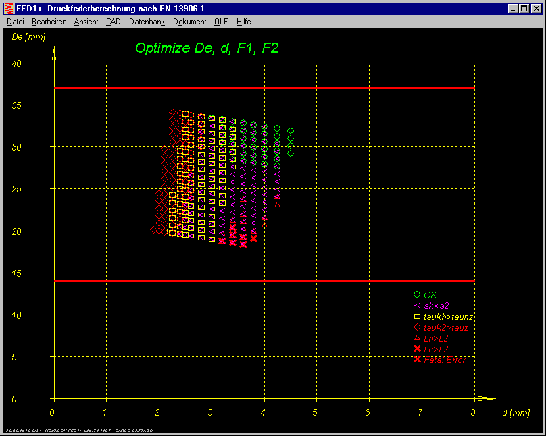546x436 pixels.
Task: Click the 'Optimize De, d, F1, F2' chart title
Action: [x=207, y=48]
